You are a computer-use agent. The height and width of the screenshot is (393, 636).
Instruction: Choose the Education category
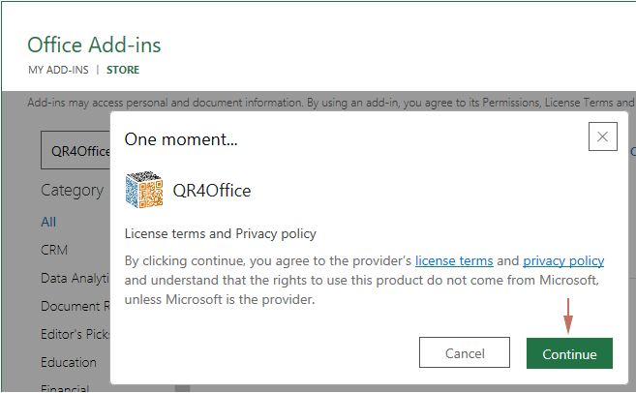(x=69, y=362)
